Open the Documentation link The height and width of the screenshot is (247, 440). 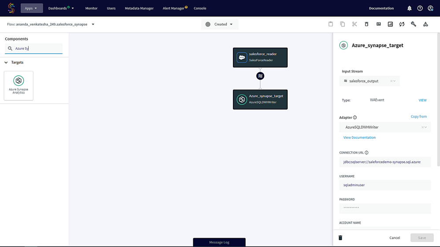(381, 8)
